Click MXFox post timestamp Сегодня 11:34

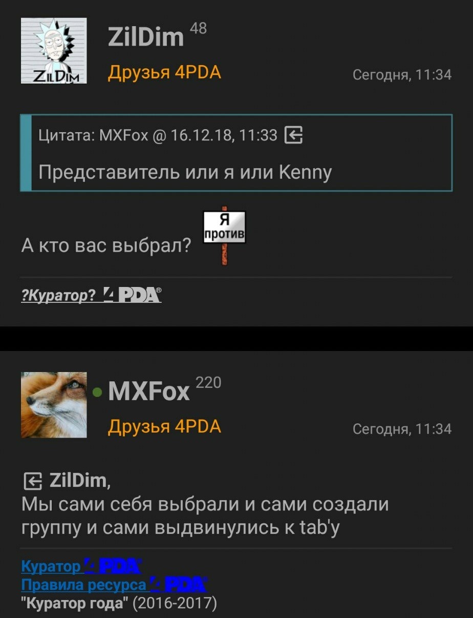coord(402,429)
